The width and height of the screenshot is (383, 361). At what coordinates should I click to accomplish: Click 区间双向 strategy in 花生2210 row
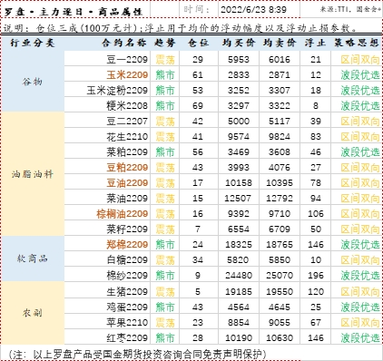360,137
